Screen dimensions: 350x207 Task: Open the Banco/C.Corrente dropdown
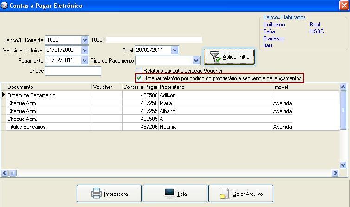(x=84, y=40)
